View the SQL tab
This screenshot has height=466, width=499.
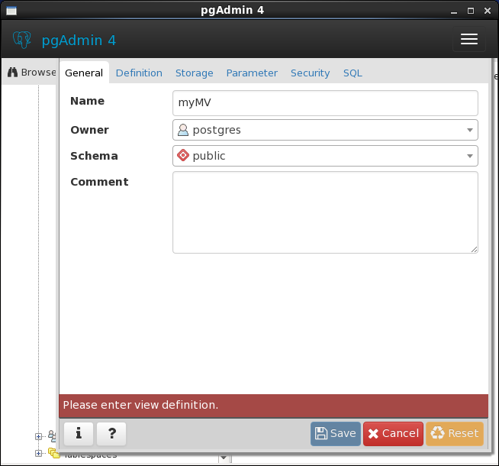click(x=353, y=73)
